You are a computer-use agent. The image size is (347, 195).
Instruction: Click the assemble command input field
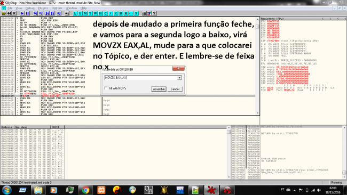coord(141,78)
